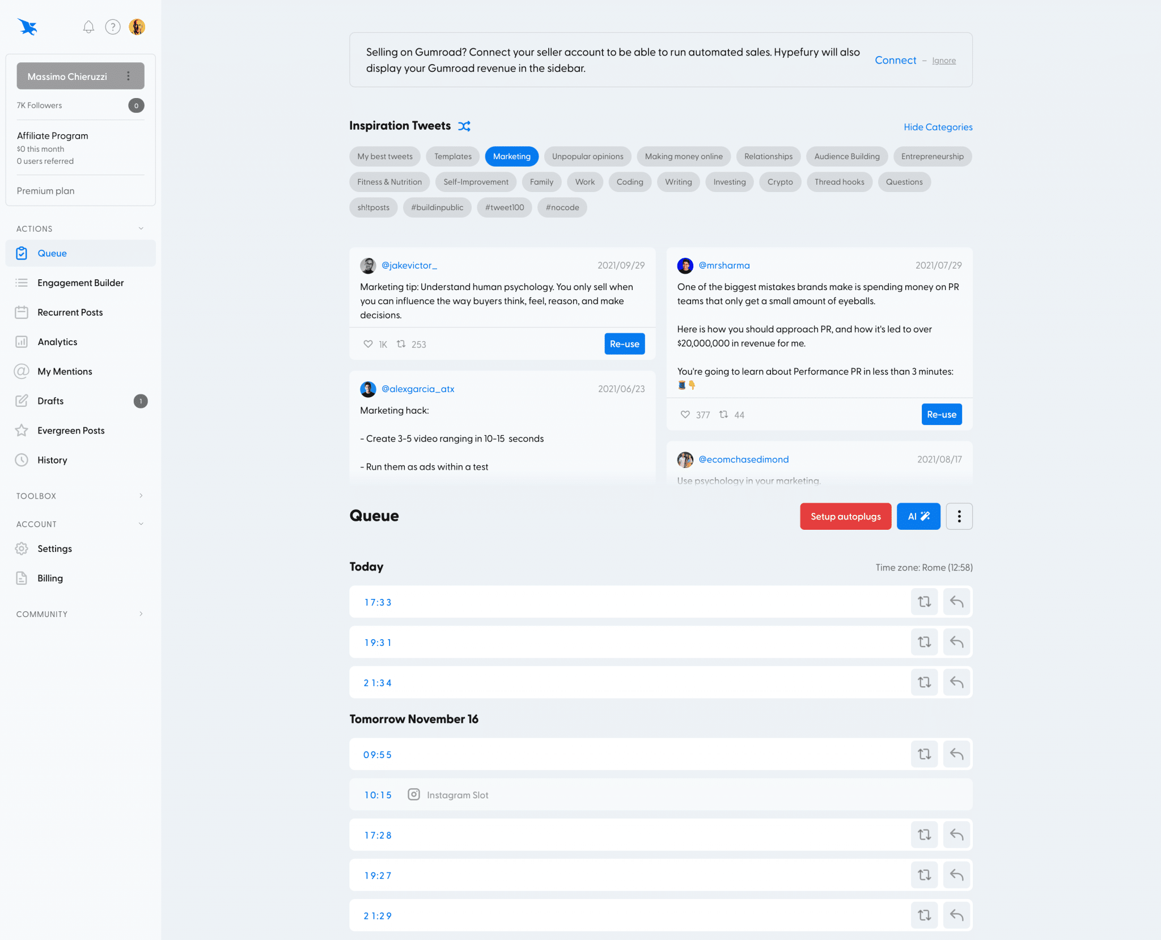The width and height of the screenshot is (1161, 940).
Task: Collapse the ACTIONS section
Action: 141,228
